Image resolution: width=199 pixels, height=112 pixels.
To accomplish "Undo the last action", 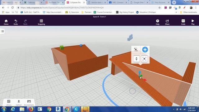I will pyautogui.click(x=16, y=22).
